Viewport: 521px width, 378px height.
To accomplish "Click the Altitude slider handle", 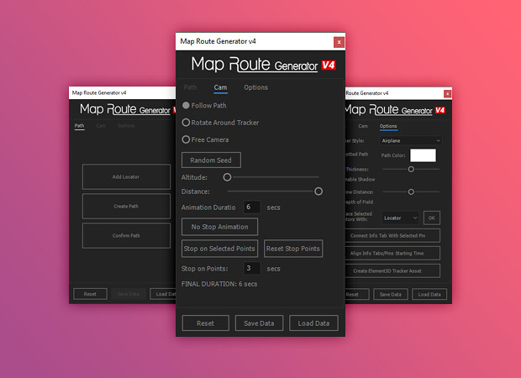I will coord(227,177).
